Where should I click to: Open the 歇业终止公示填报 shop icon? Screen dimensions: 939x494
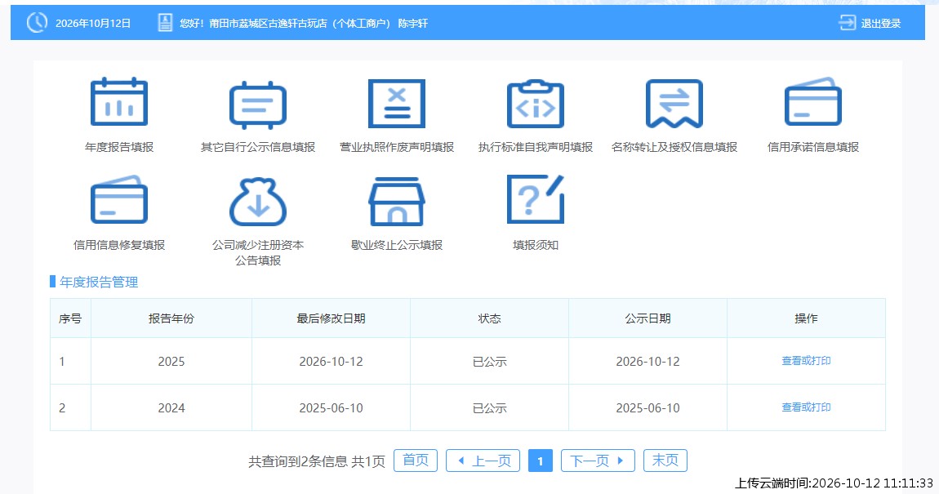(x=397, y=201)
